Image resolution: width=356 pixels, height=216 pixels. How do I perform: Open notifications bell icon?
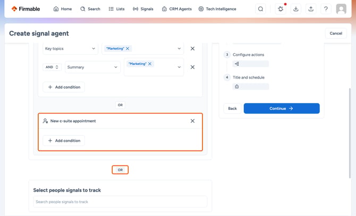(x=281, y=9)
